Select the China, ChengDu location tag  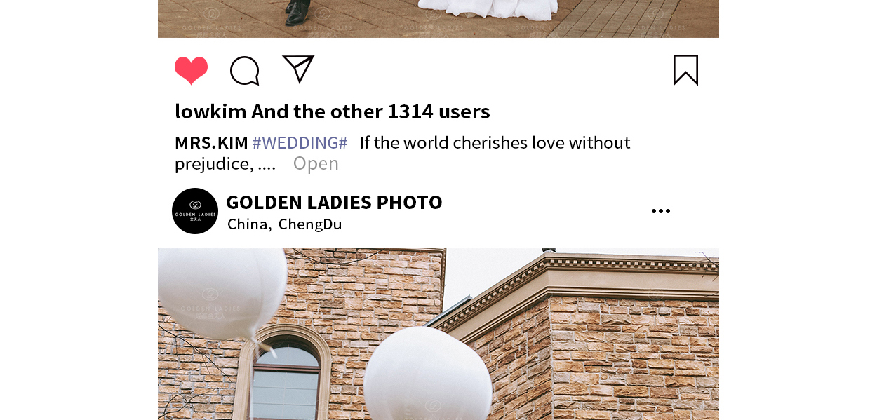click(x=285, y=224)
